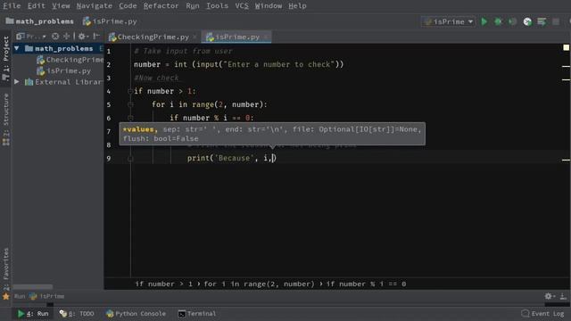Open the VCS menu
571x321 pixels.
[242, 6]
